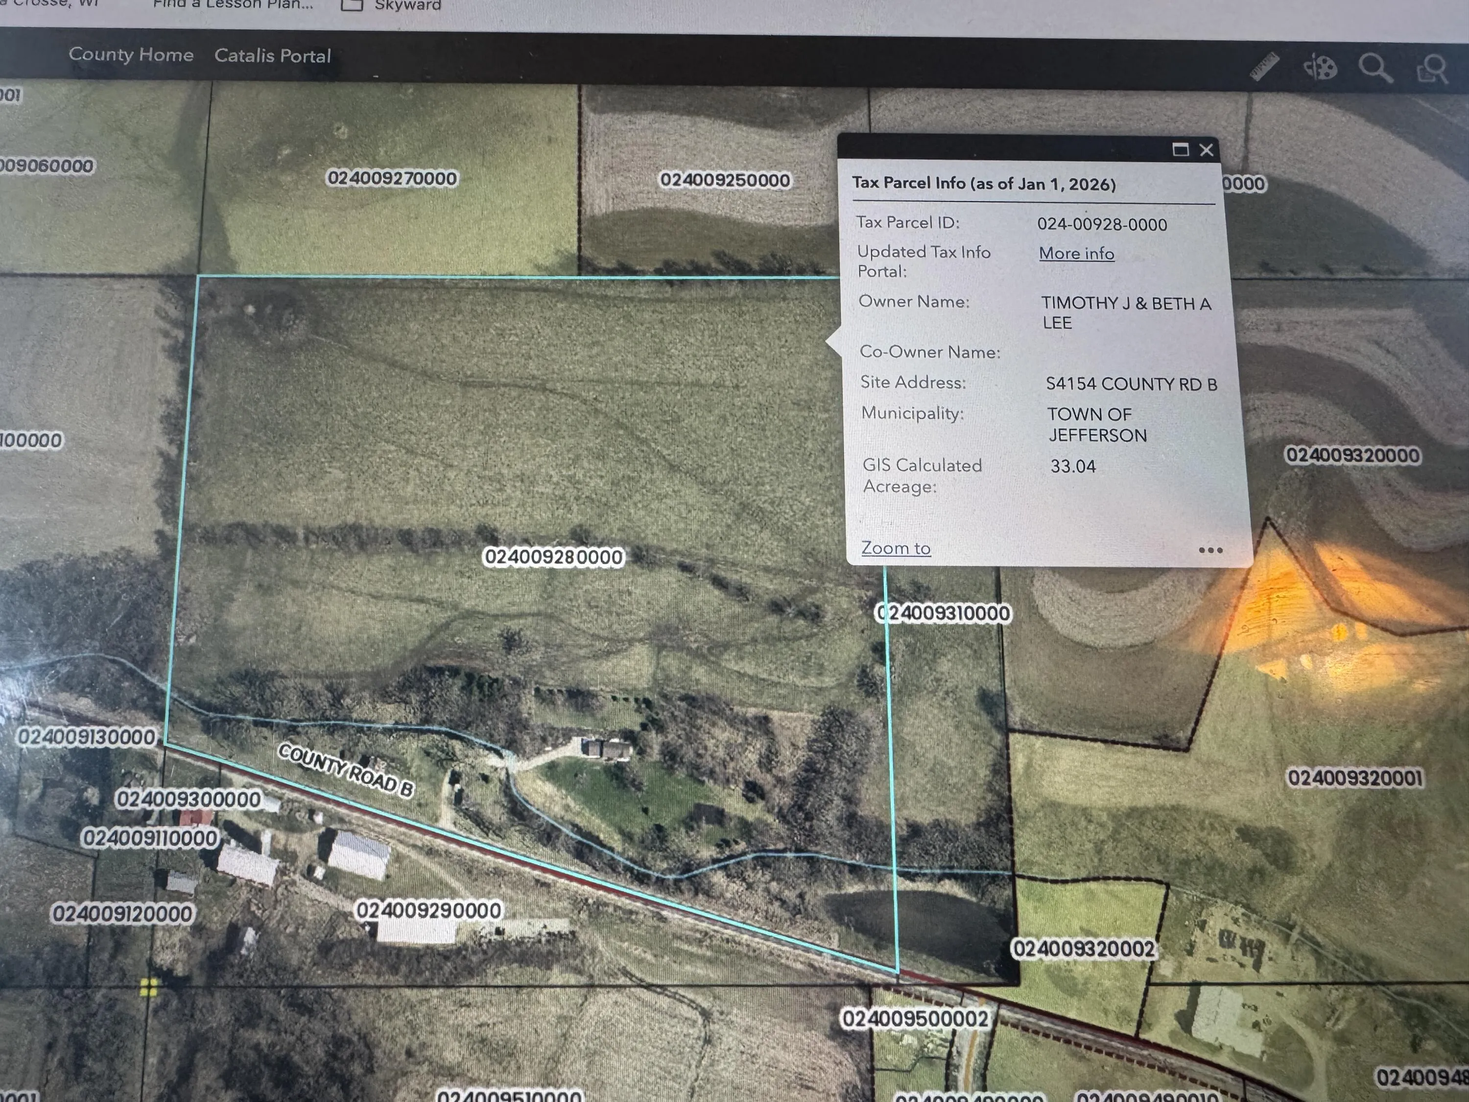Select parcel 024009250000 on the map
The image size is (1469, 1102).
click(x=725, y=180)
